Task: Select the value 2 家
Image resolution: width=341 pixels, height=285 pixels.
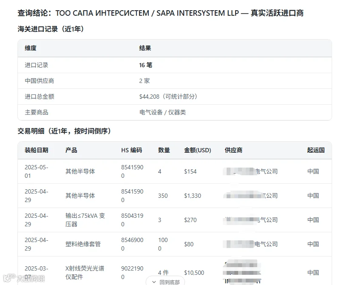Action: click(x=145, y=81)
